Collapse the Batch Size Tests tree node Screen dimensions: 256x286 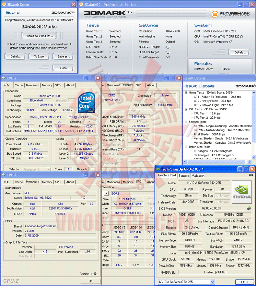186,147
